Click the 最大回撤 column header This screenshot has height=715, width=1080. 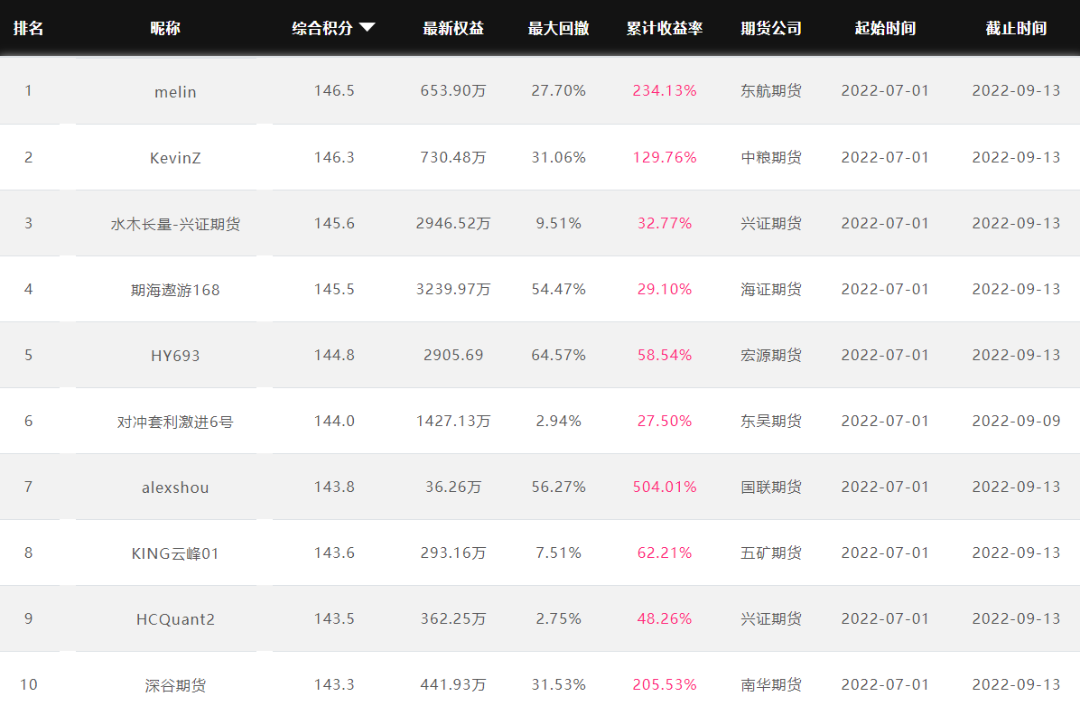click(559, 28)
